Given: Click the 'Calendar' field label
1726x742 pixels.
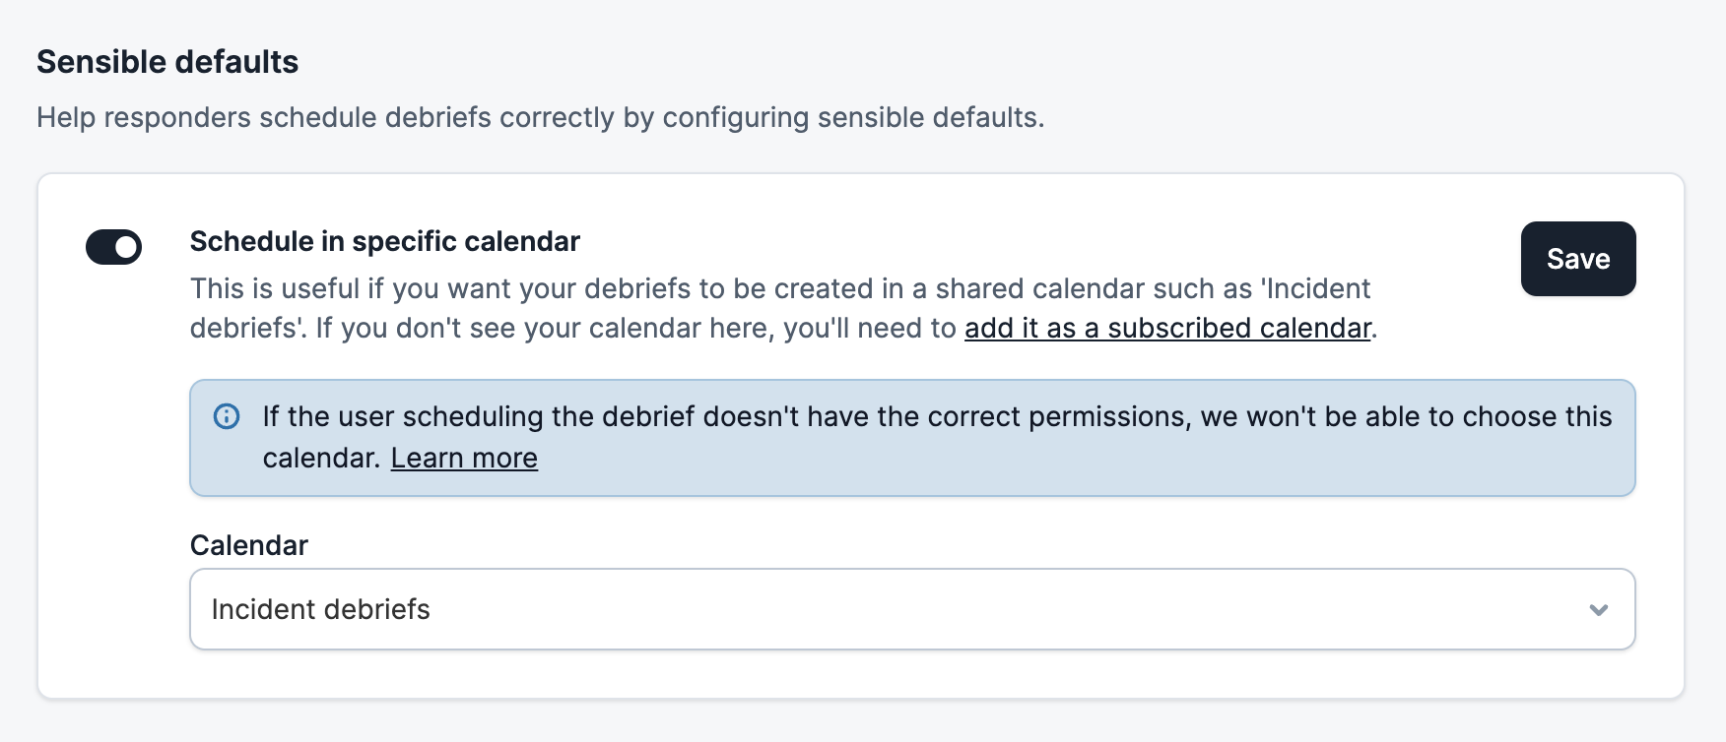Looking at the screenshot, I should [249, 545].
